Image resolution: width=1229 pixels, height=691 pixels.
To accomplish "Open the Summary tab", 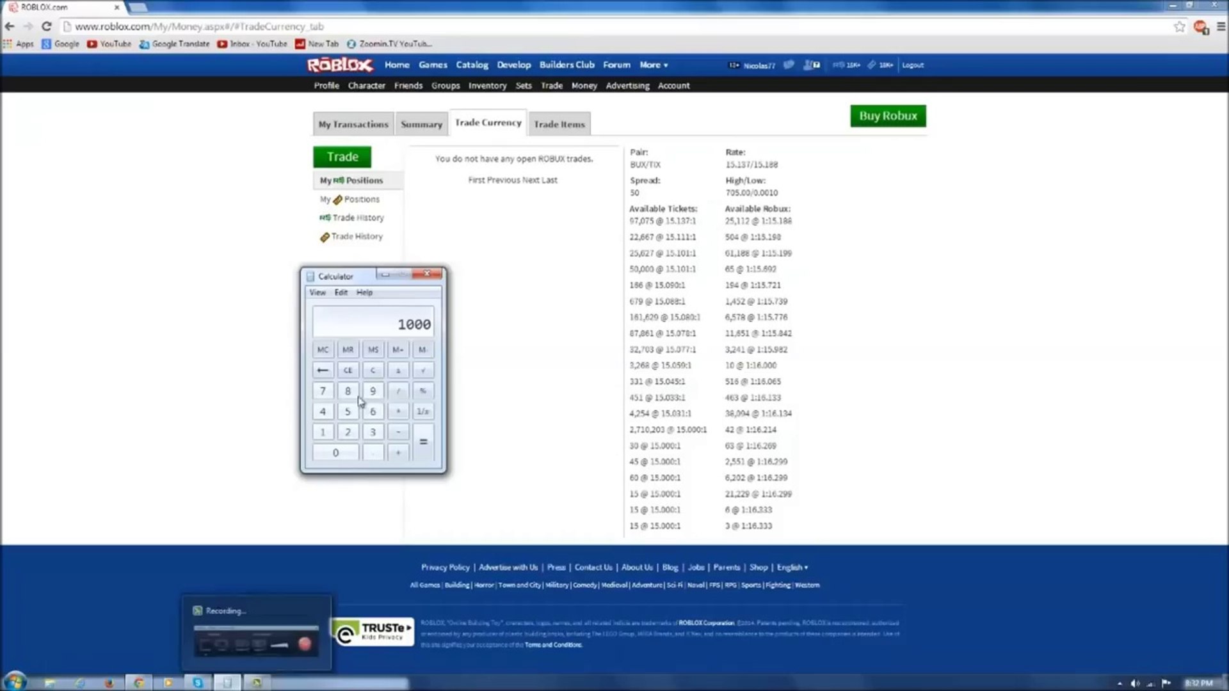I will 421,124.
